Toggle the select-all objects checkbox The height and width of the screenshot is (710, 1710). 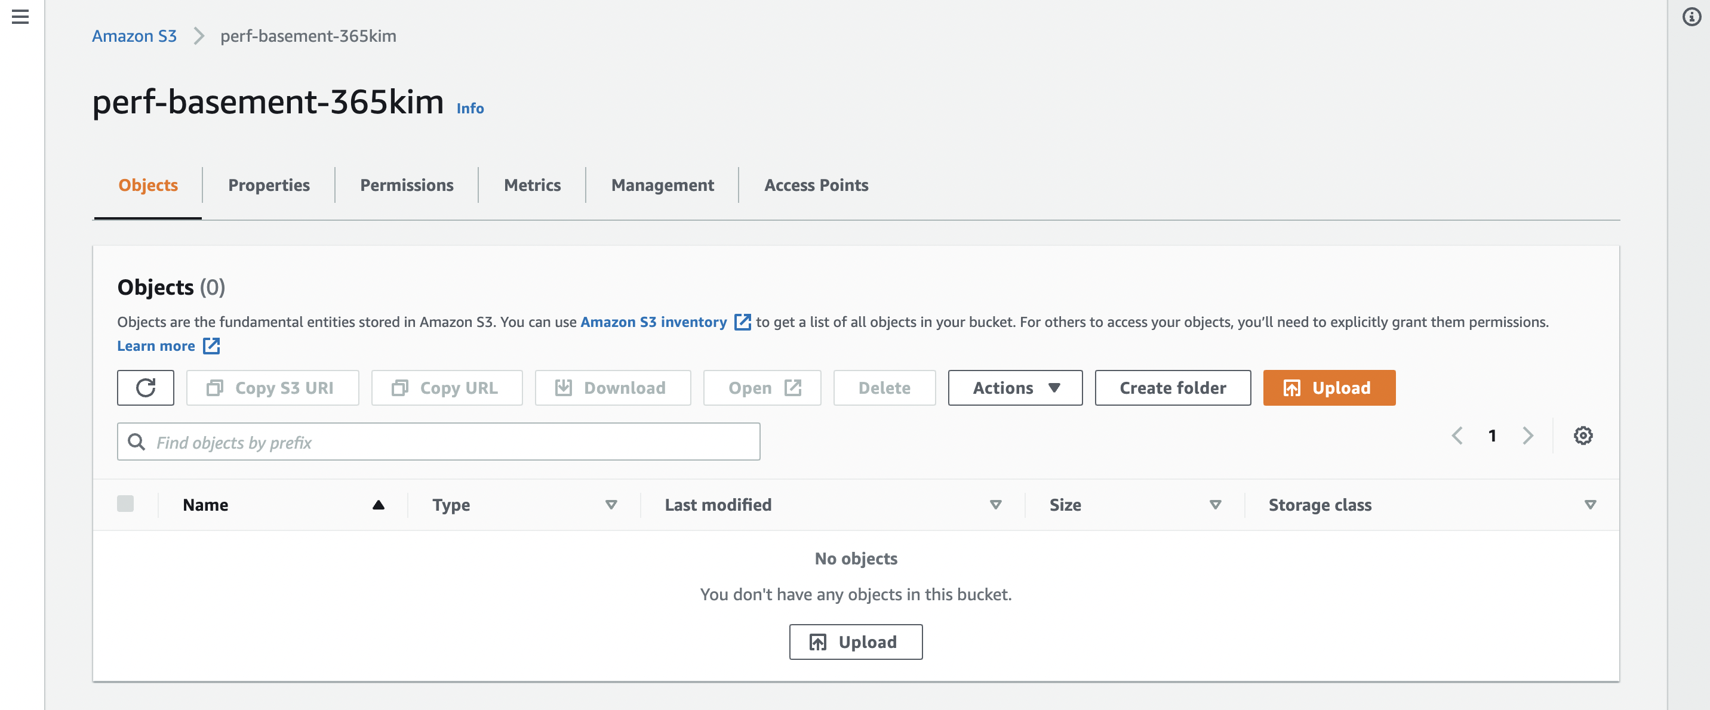125,504
